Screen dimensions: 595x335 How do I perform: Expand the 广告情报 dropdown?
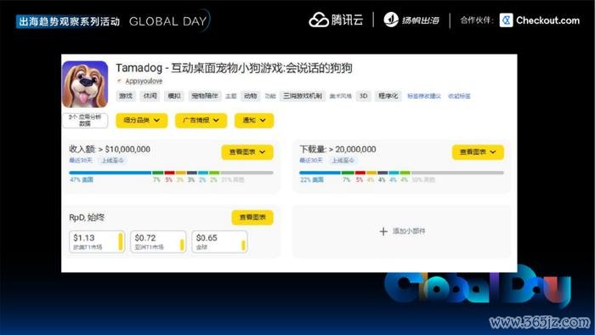point(201,120)
